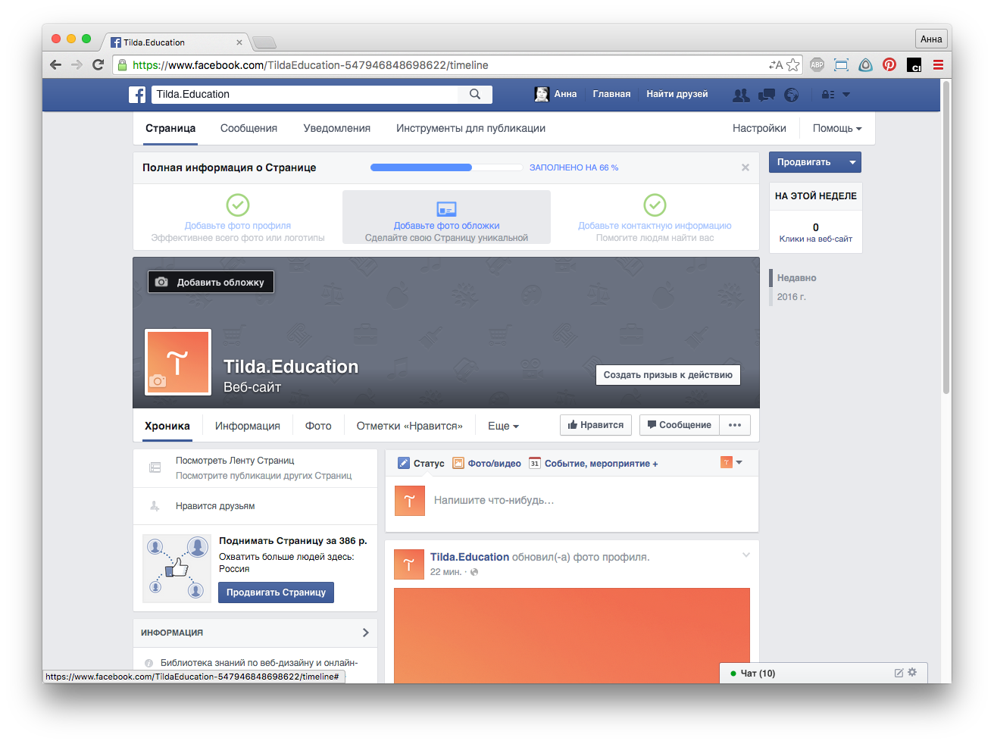Expand the Помощь dropdown menu
The height and width of the screenshot is (744, 994).
click(837, 129)
